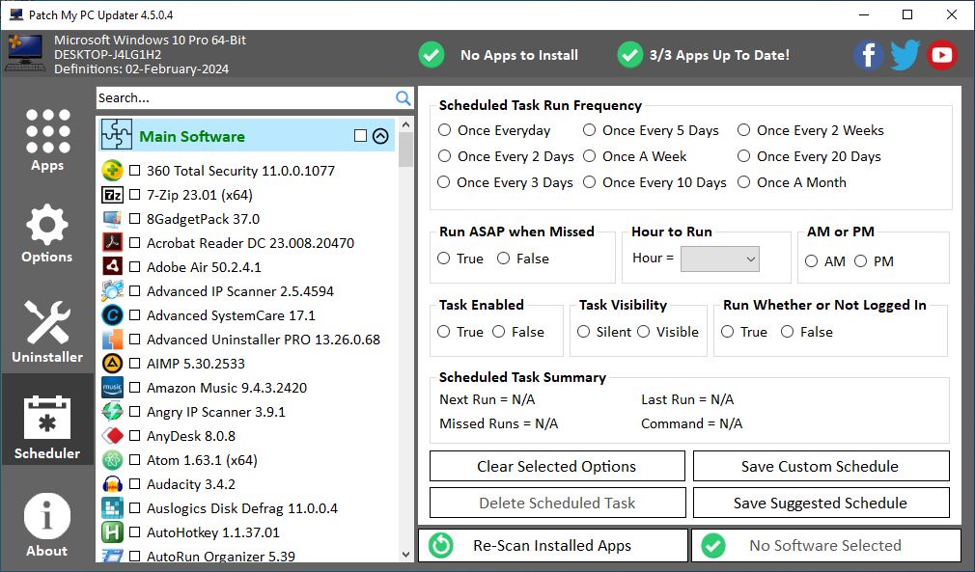Choose Once A Week frequency
The width and height of the screenshot is (975, 572).
pos(590,156)
